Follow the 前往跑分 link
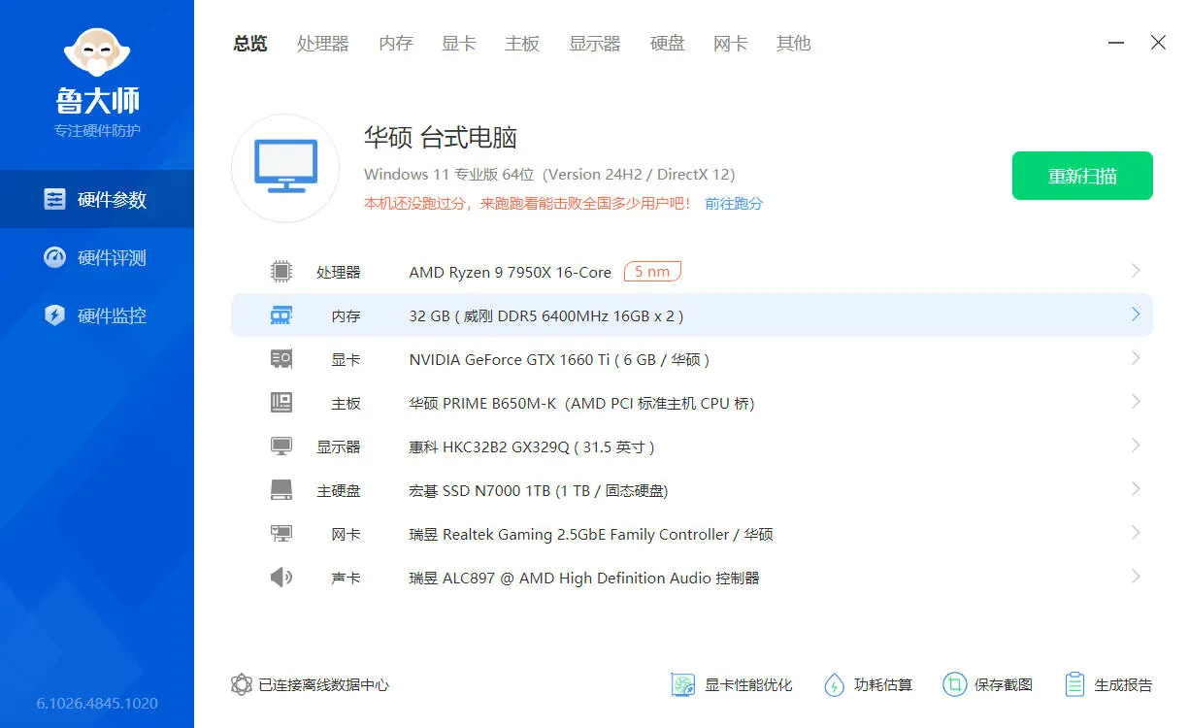The height and width of the screenshot is (728, 1189). (734, 204)
